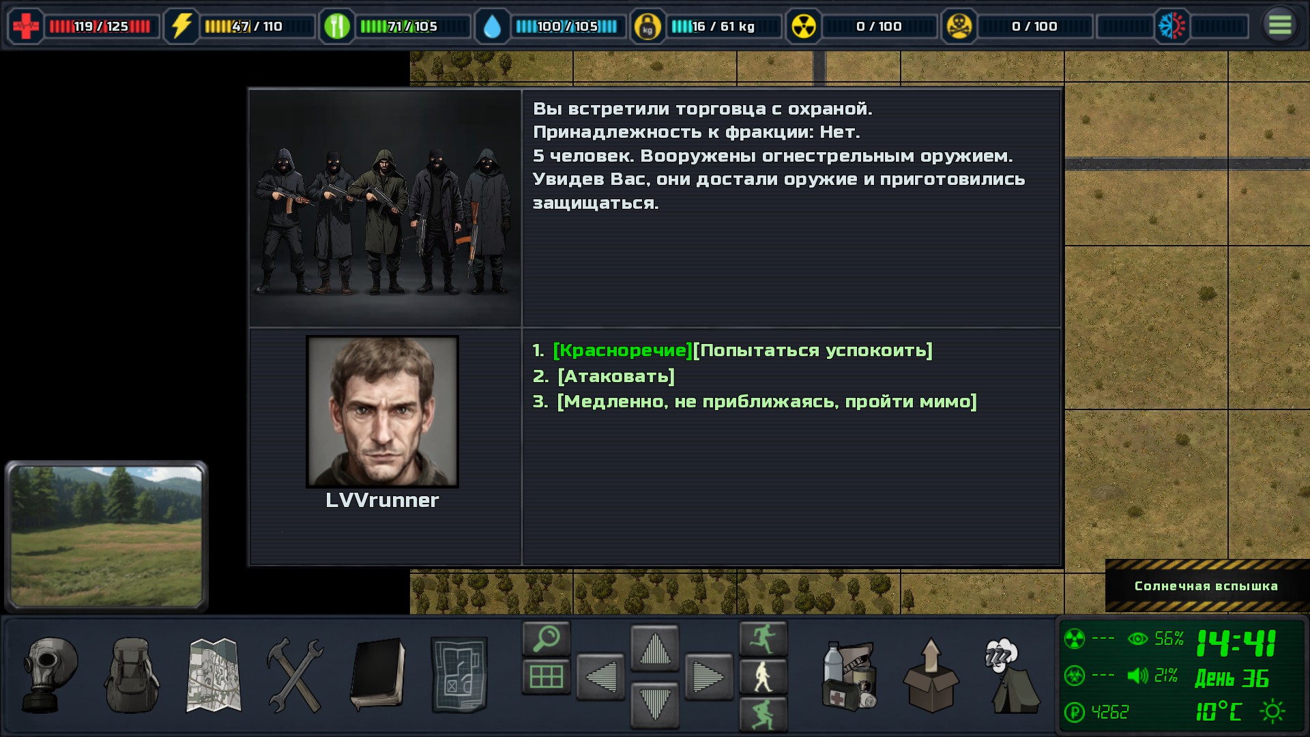Open the hamburger main menu
Screen dimensions: 1310x737
click(1280, 26)
